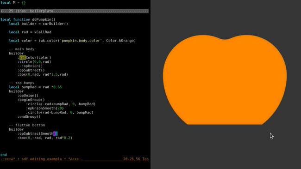Click the beginGroup() line
Screen dimensions: 301x169
coord(31,100)
